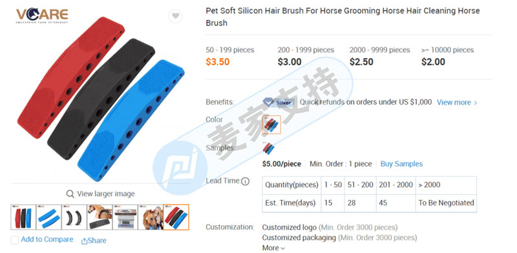
Task: Select first thumbnail of three upright brushes
Action: [23, 217]
